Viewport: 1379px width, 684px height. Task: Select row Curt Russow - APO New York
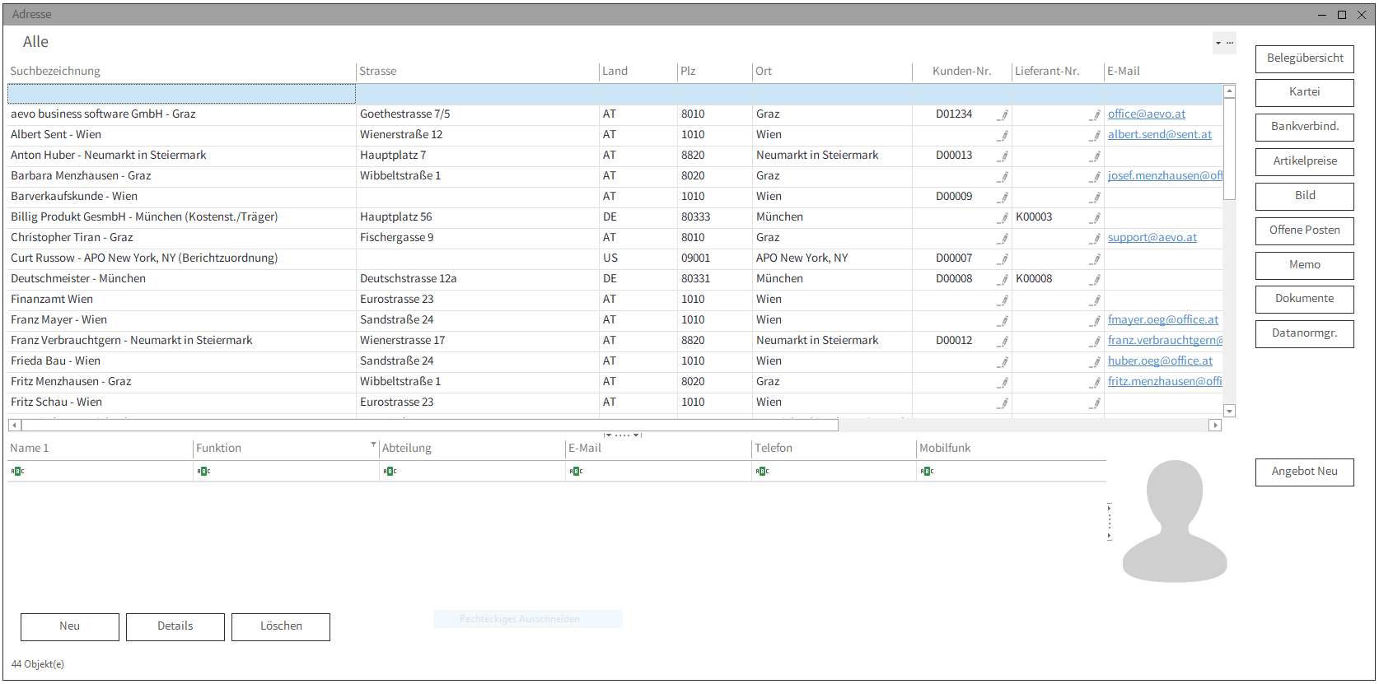(615, 258)
